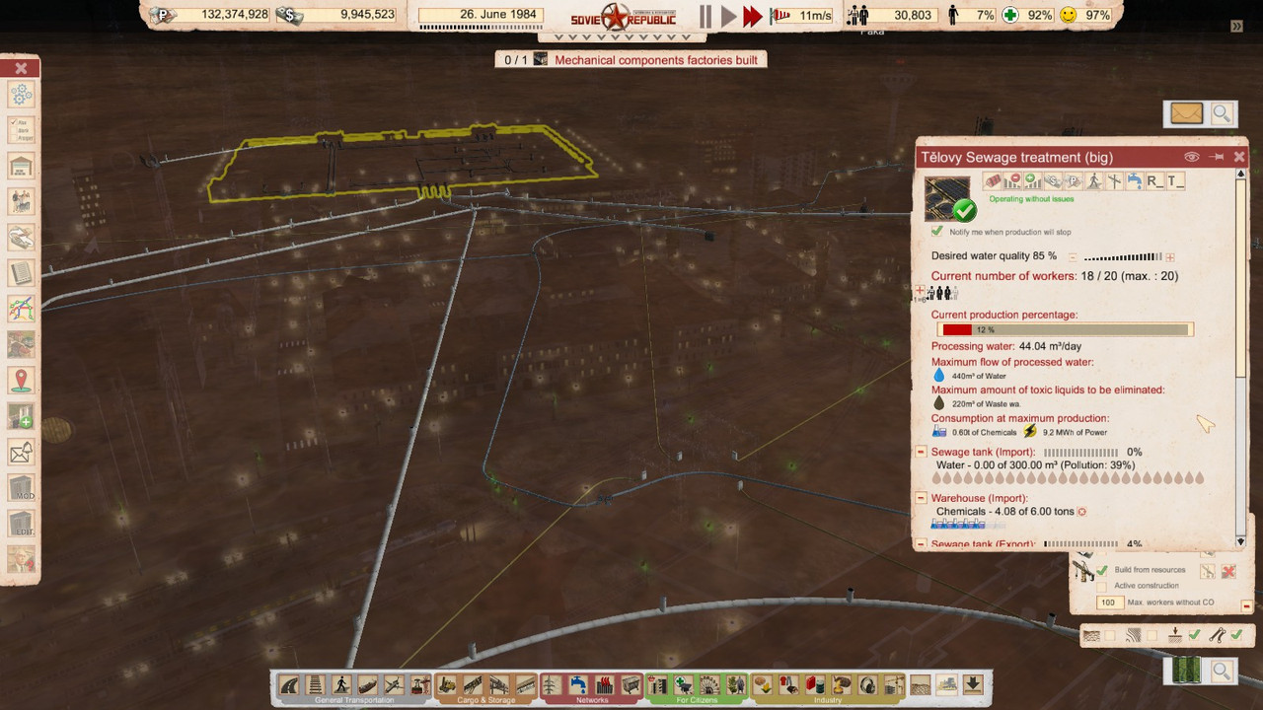Open the gear settings sidebar icon

click(x=21, y=96)
